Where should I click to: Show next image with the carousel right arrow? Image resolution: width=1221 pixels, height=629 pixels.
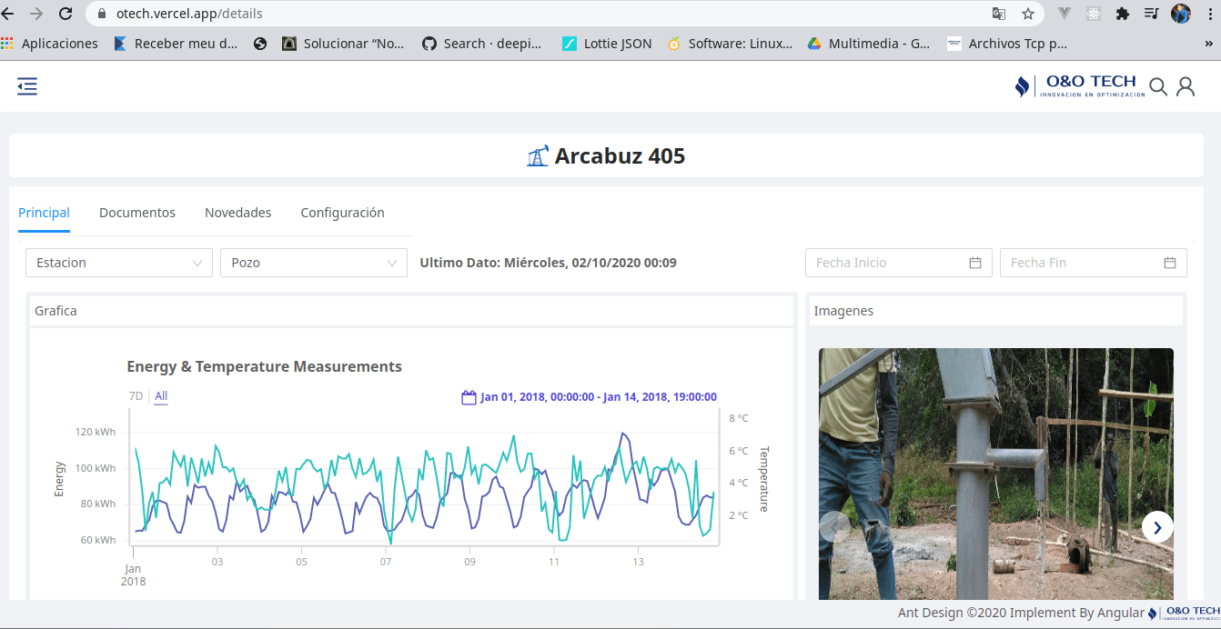point(1157,526)
